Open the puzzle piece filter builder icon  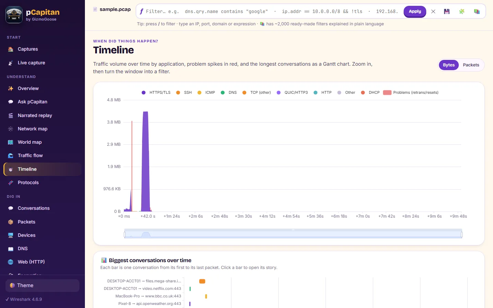point(462,11)
